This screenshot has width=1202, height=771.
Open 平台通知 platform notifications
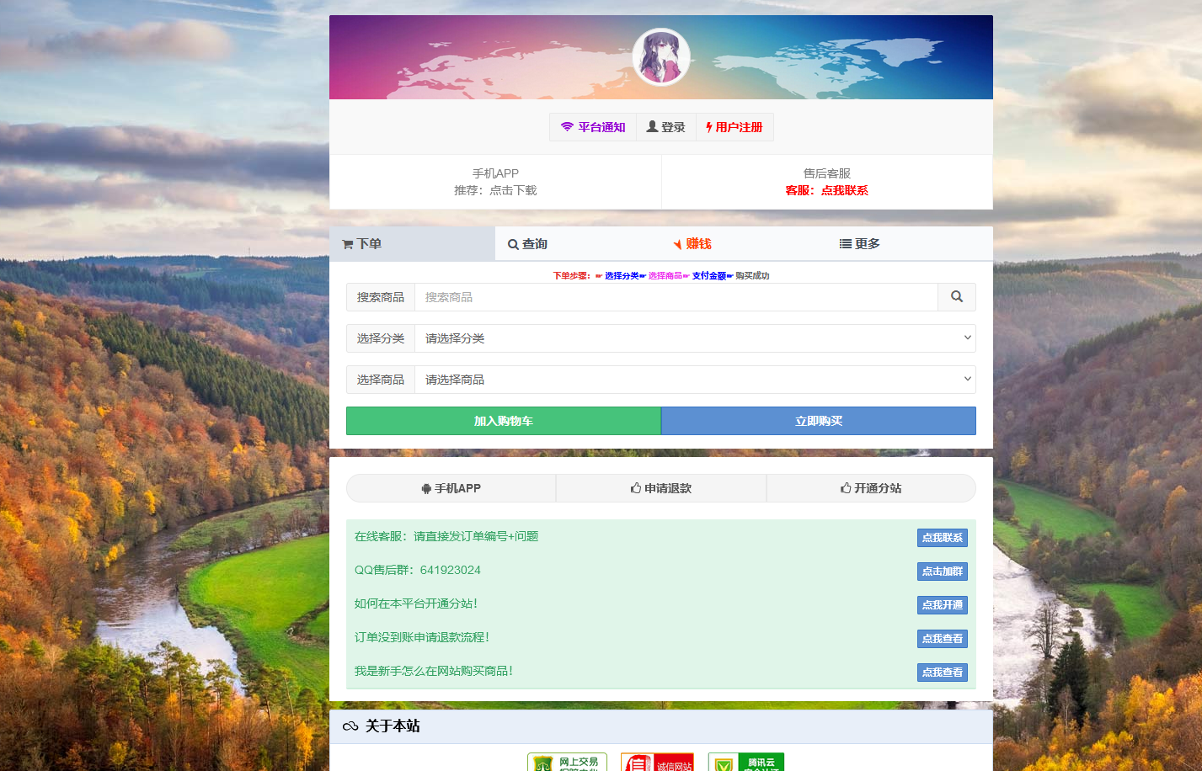(593, 127)
